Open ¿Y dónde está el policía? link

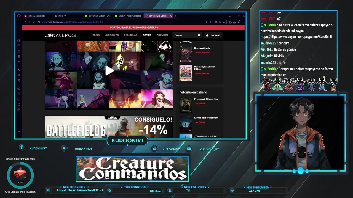[x=205, y=136]
